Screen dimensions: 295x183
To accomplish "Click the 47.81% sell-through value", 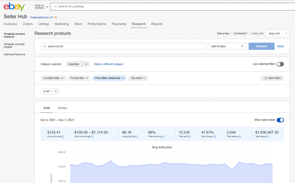I will [x=208, y=132].
